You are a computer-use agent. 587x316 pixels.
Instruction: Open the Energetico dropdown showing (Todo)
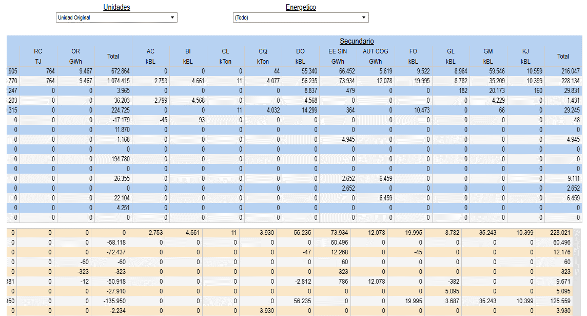[x=300, y=17]
